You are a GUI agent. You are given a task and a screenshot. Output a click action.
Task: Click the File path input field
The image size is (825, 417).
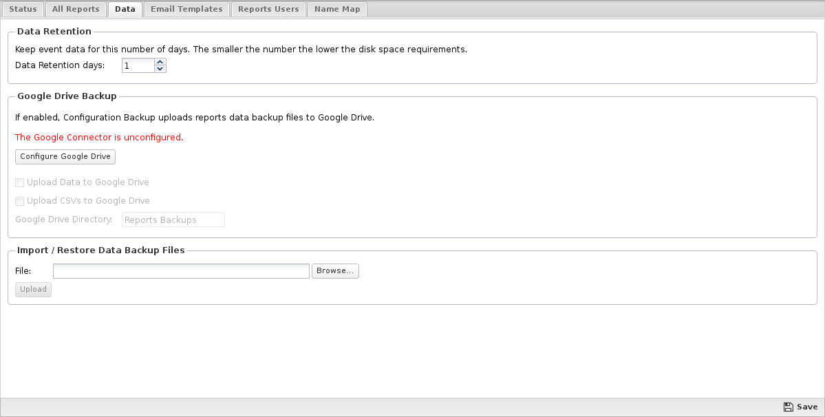(181, 271)
